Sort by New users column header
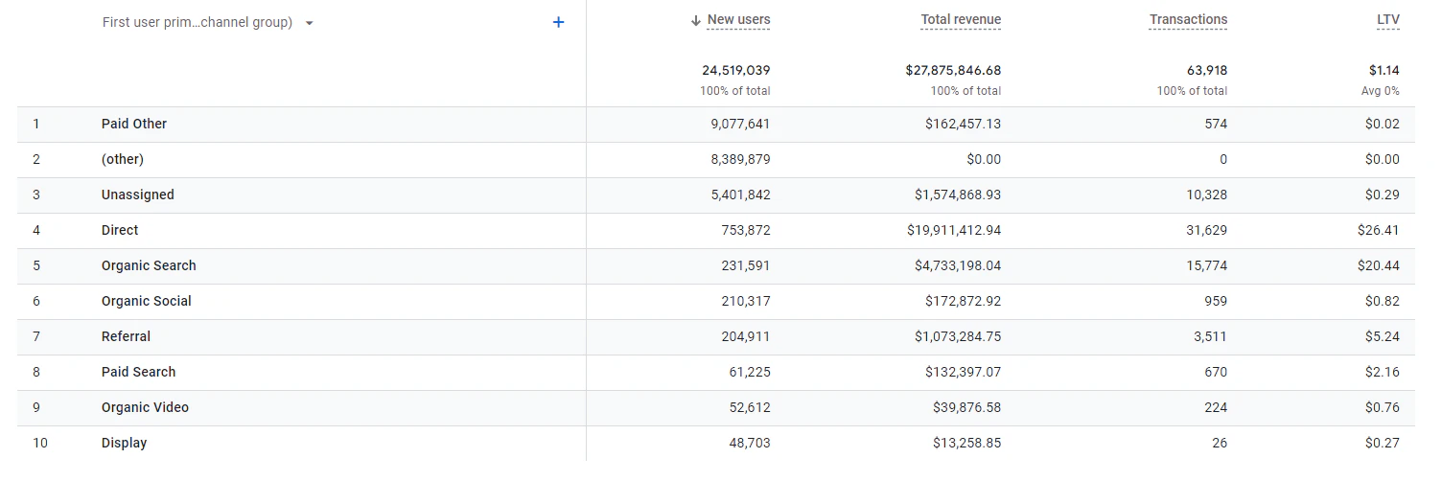The image size is (1442, 481). (738, 20)
